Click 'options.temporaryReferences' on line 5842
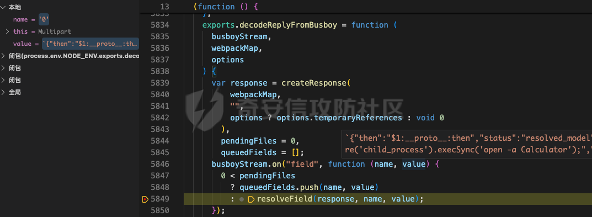This screenshot has height=217, width=592. (x=339, y=118)
